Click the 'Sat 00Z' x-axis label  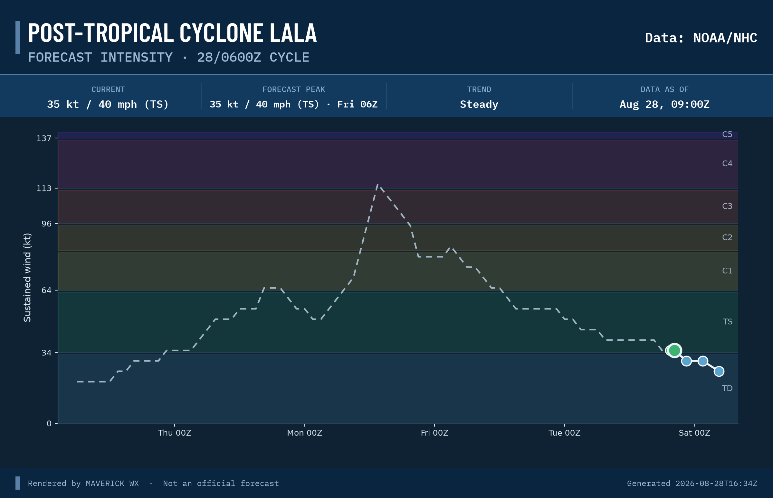click(x=694, y=433)
